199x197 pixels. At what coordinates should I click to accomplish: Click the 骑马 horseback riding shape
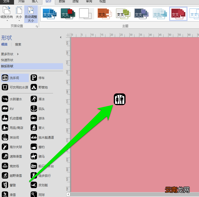click(38, 156)
